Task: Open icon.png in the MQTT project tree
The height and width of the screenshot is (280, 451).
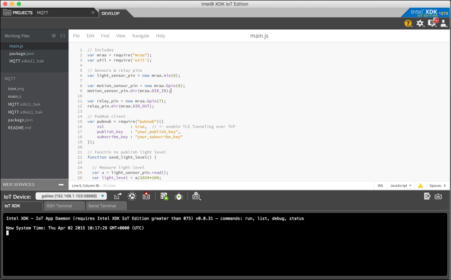Action: [x=16, y=89]
